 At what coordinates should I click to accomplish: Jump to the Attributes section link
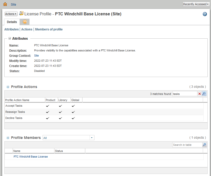(12, 29)
